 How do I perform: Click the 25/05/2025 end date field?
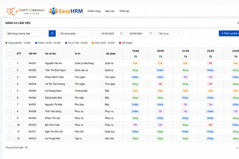click(x=141, y=33)
